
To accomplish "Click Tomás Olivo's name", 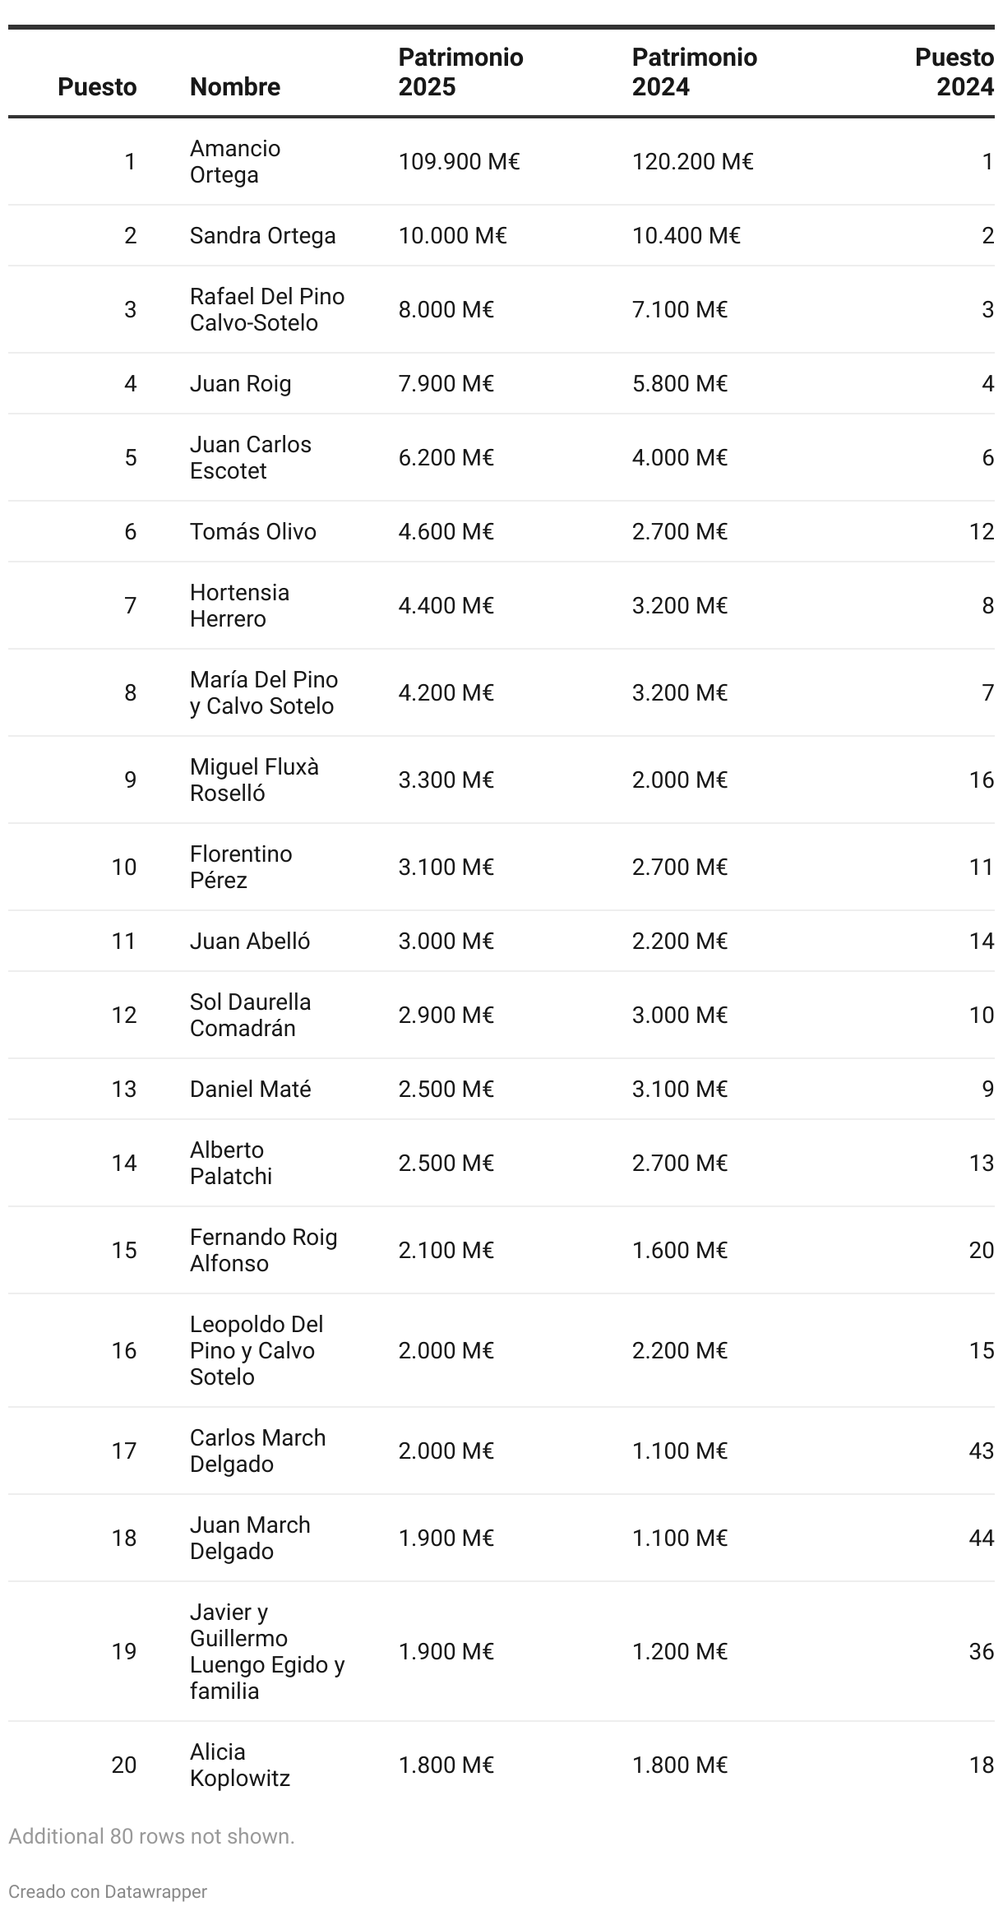I will 253,531.
